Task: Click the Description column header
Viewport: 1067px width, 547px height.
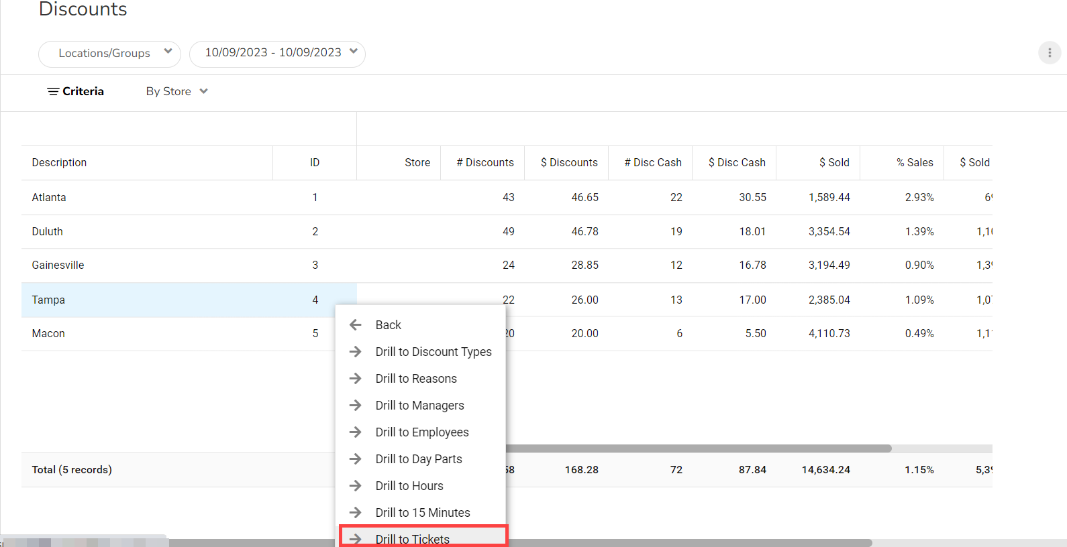Action: pos(59,163)
